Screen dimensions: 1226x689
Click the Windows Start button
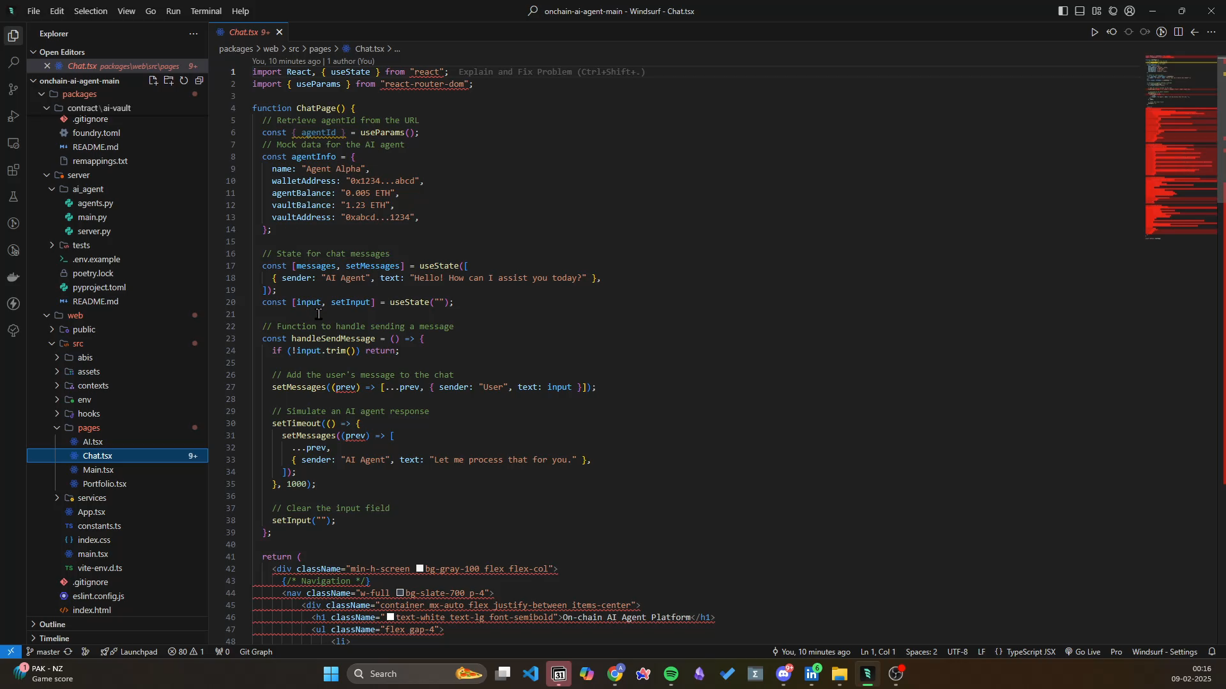point(332,674)
